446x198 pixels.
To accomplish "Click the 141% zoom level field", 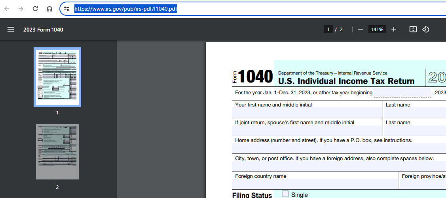I will point(377,30).
